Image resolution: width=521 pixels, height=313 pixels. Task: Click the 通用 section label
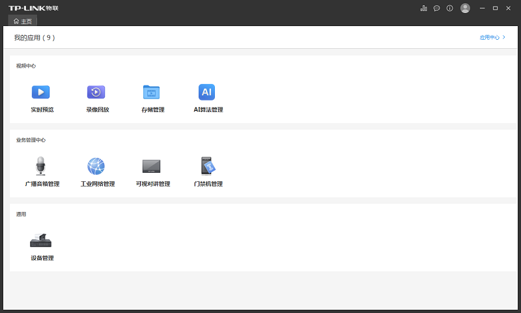point(21,215)
